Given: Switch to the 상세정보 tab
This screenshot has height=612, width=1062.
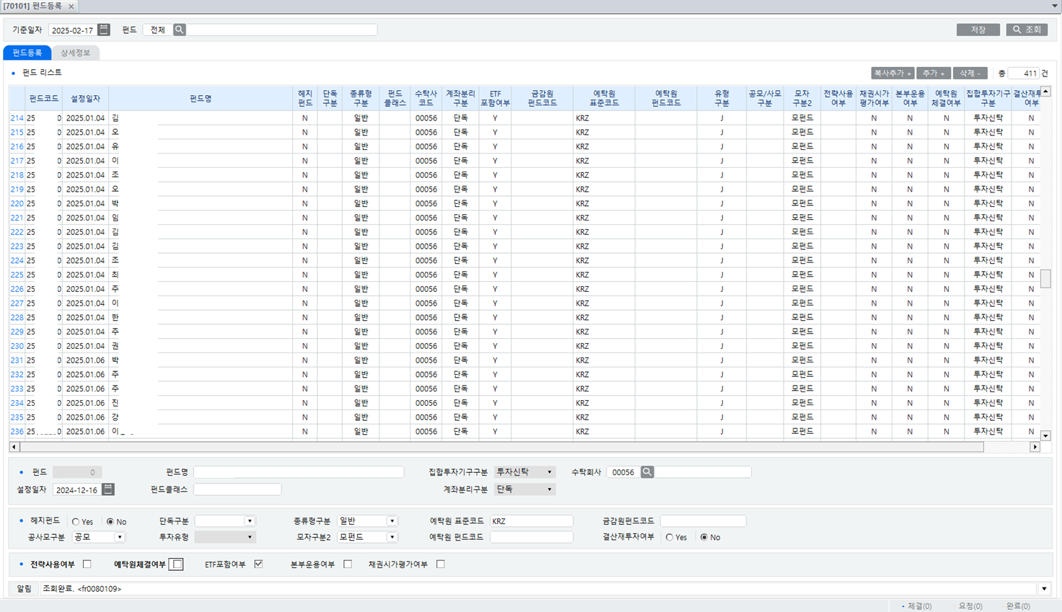Looking at the screenshot, I should pos(75,53).
